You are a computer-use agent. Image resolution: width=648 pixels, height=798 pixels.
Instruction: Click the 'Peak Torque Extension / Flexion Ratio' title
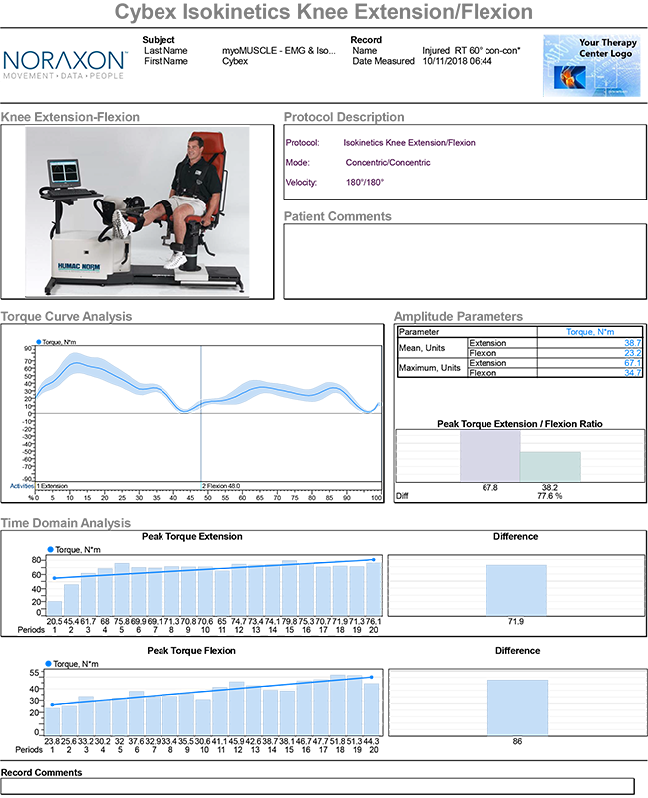pos(519,424)
